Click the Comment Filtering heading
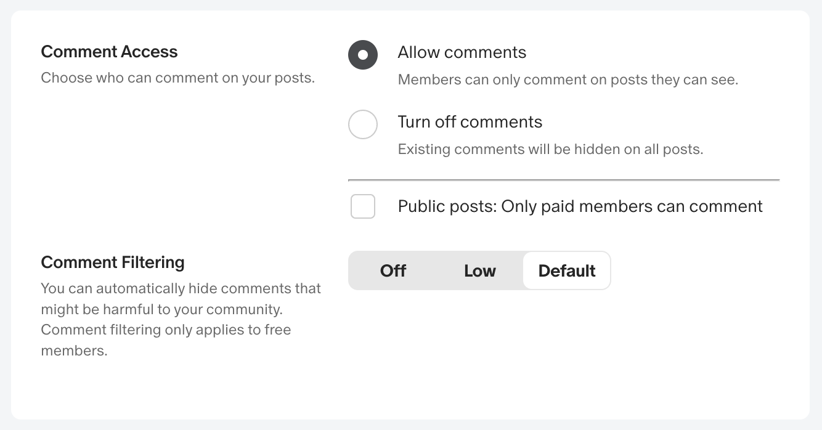822x430 pixels. 113,262
